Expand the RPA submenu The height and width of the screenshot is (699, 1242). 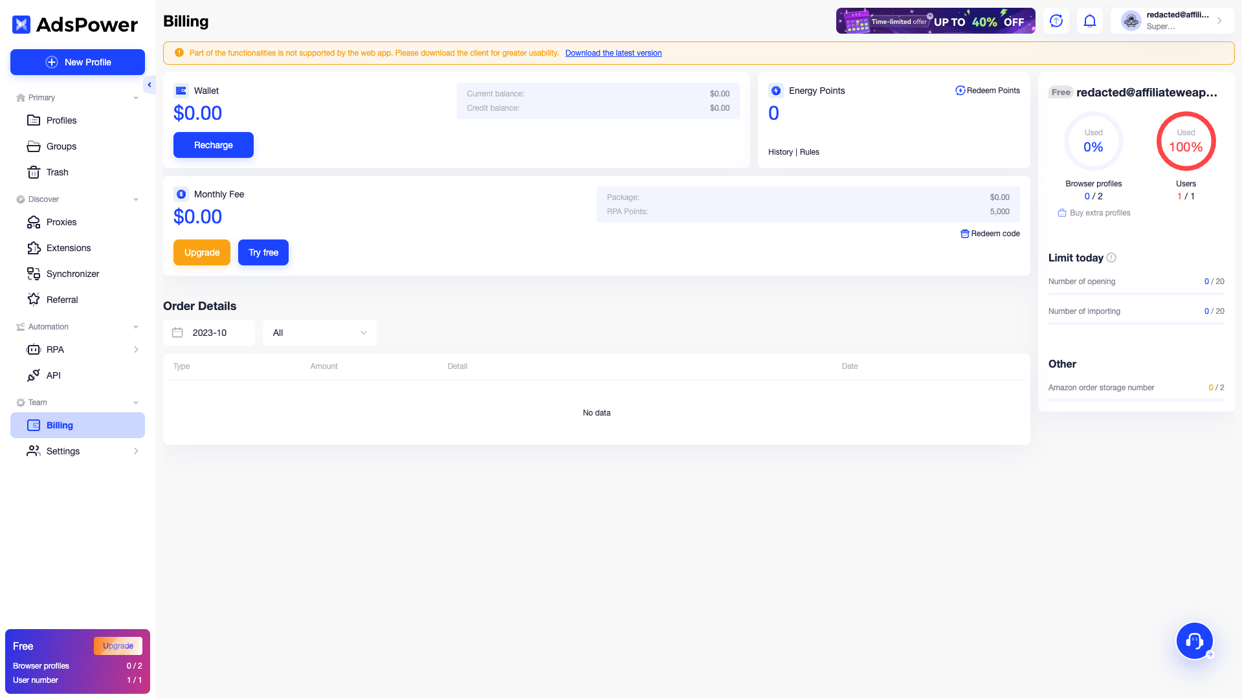136,349
